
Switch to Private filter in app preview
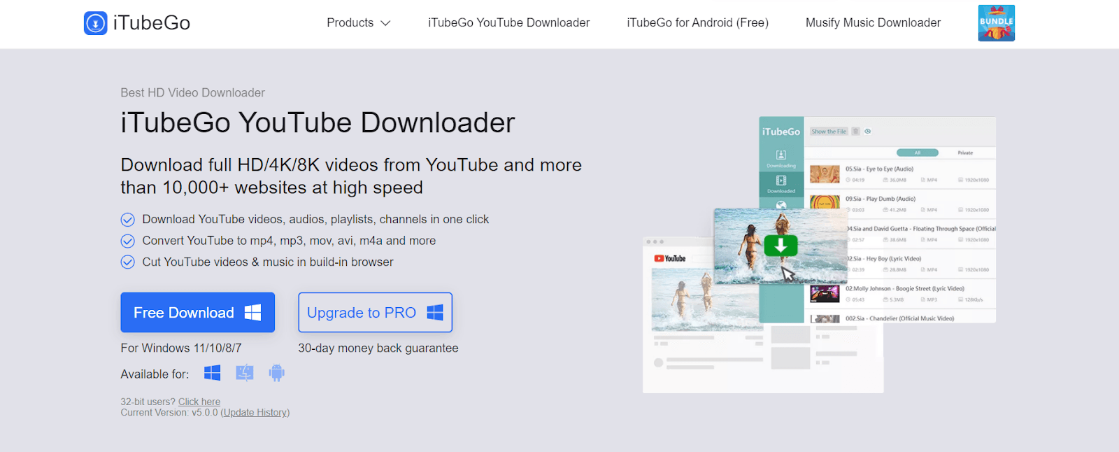coord(965,153)
